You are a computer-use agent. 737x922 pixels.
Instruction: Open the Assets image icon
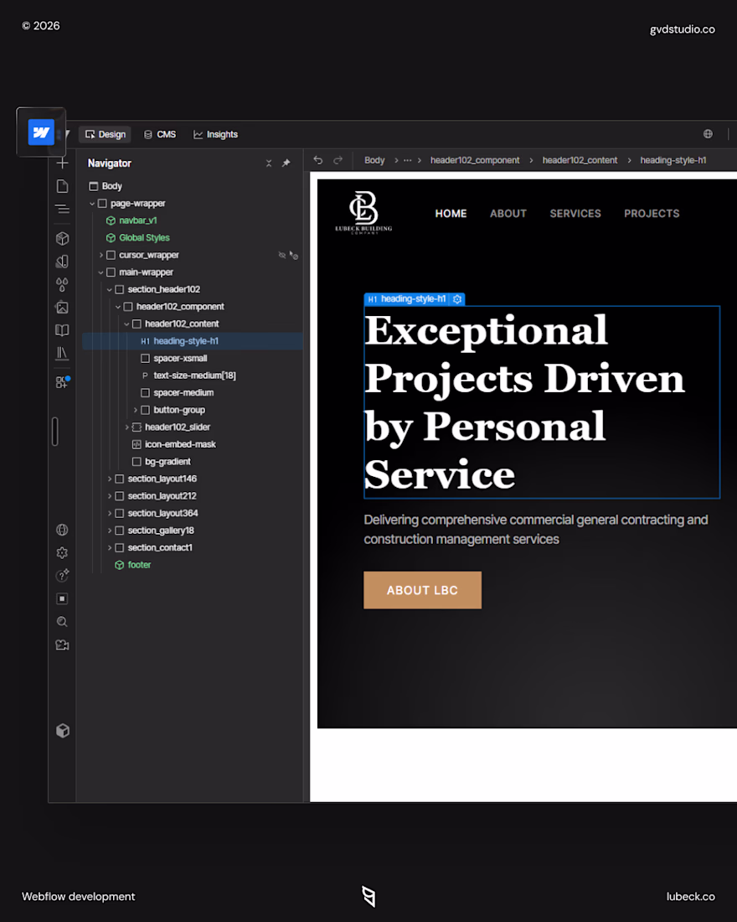tap(62, 308)
